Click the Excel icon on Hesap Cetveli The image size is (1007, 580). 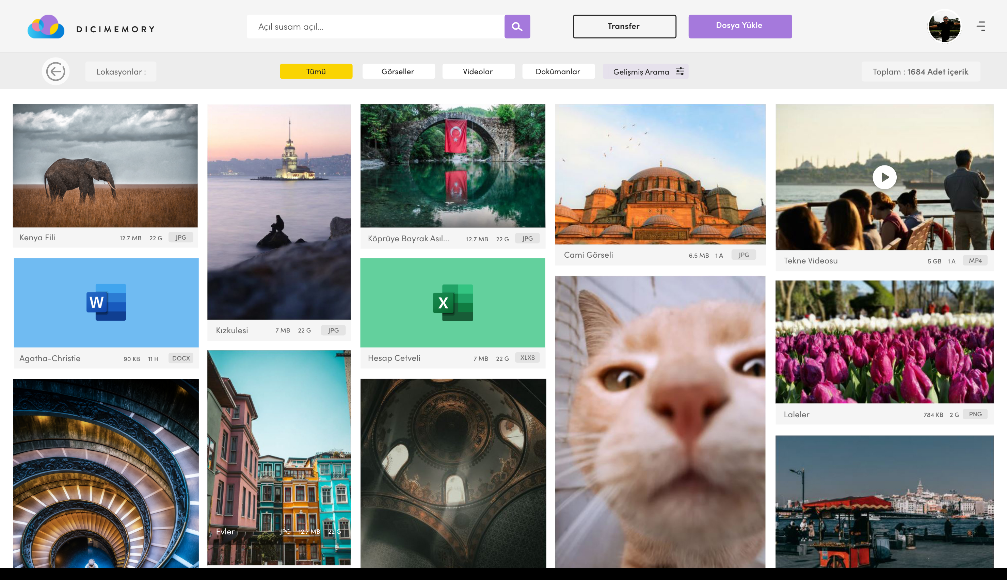(453, 303)
